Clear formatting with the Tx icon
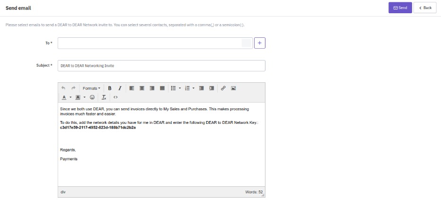Image resolution: width=441 pixels, height=200 pixels. (104, 97)
